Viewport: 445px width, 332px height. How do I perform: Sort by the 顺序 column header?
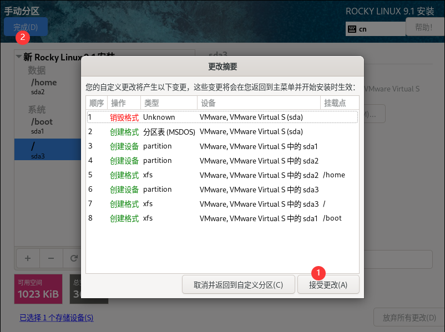coord(97,103)
